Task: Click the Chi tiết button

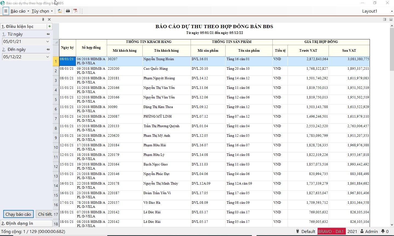Action: click(44, 214)
